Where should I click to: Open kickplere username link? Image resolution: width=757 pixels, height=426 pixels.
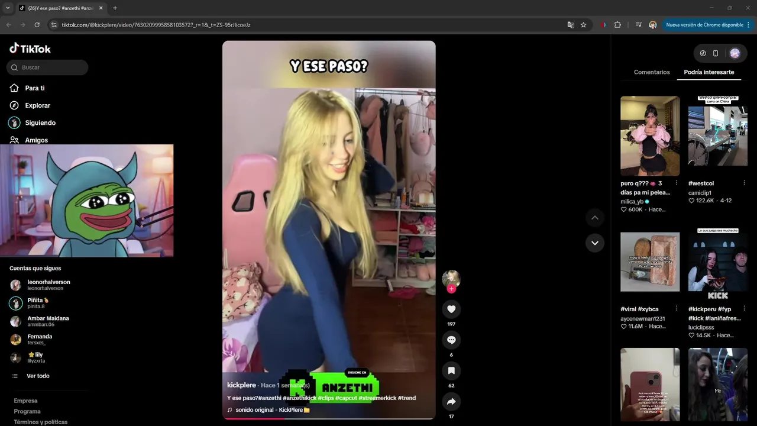(241, 385)
